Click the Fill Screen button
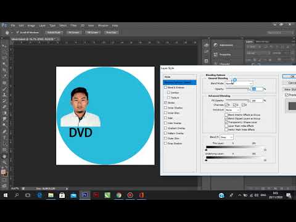296x222 pixels. pos(92,32)
